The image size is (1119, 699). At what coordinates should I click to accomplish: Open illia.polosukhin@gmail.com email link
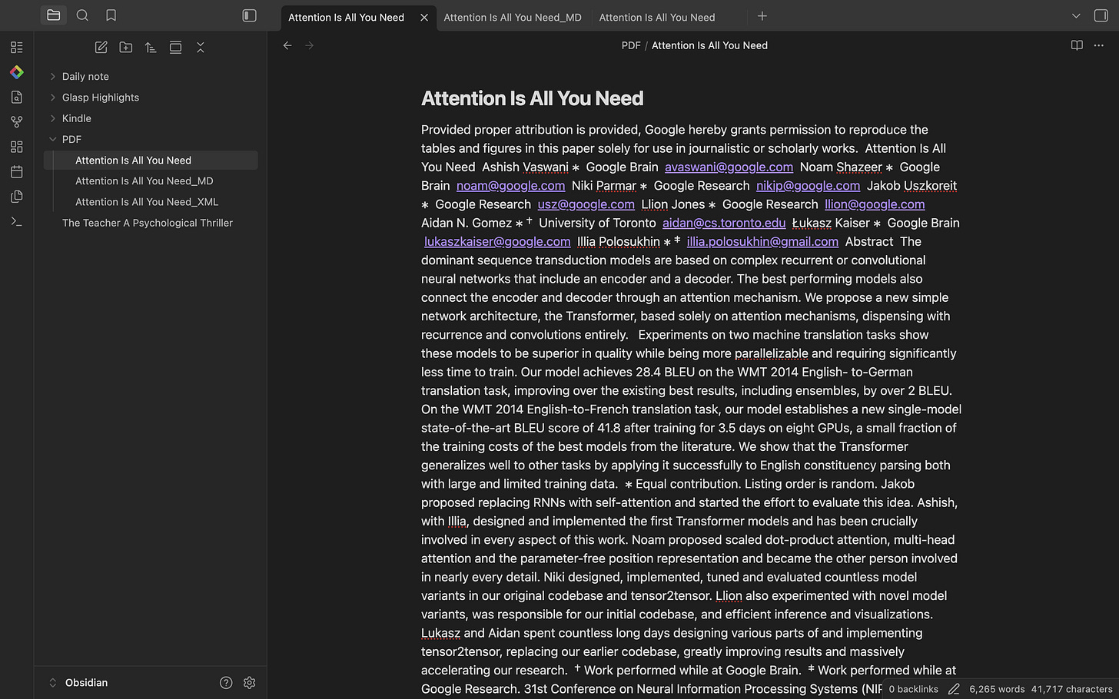coord(762,242)
